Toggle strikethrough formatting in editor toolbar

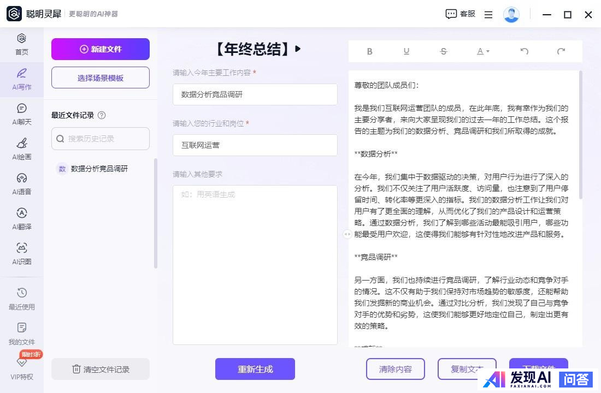[x=443, y=51]
